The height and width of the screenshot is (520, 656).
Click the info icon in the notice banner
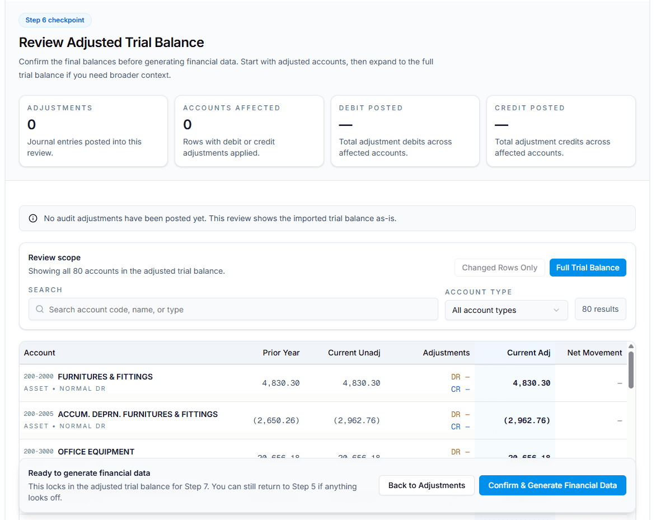(32, 218)
